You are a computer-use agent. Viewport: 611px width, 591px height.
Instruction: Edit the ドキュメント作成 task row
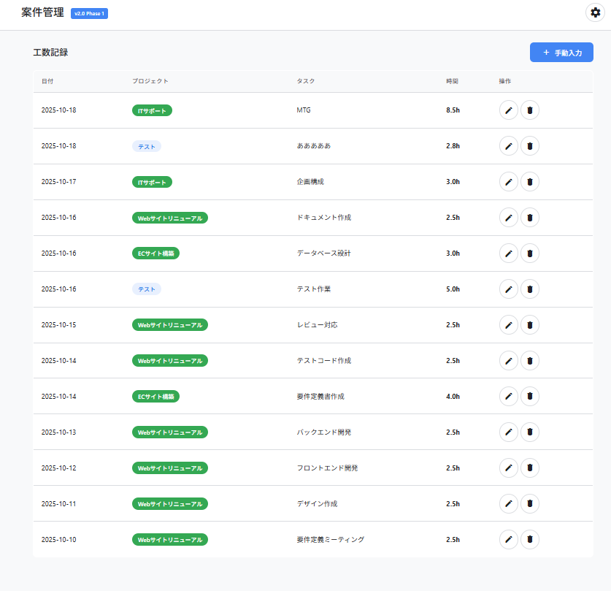[x=509, y=218]
